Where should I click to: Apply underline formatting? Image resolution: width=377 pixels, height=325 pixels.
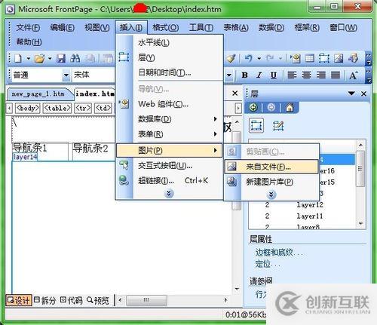(274, 75)
